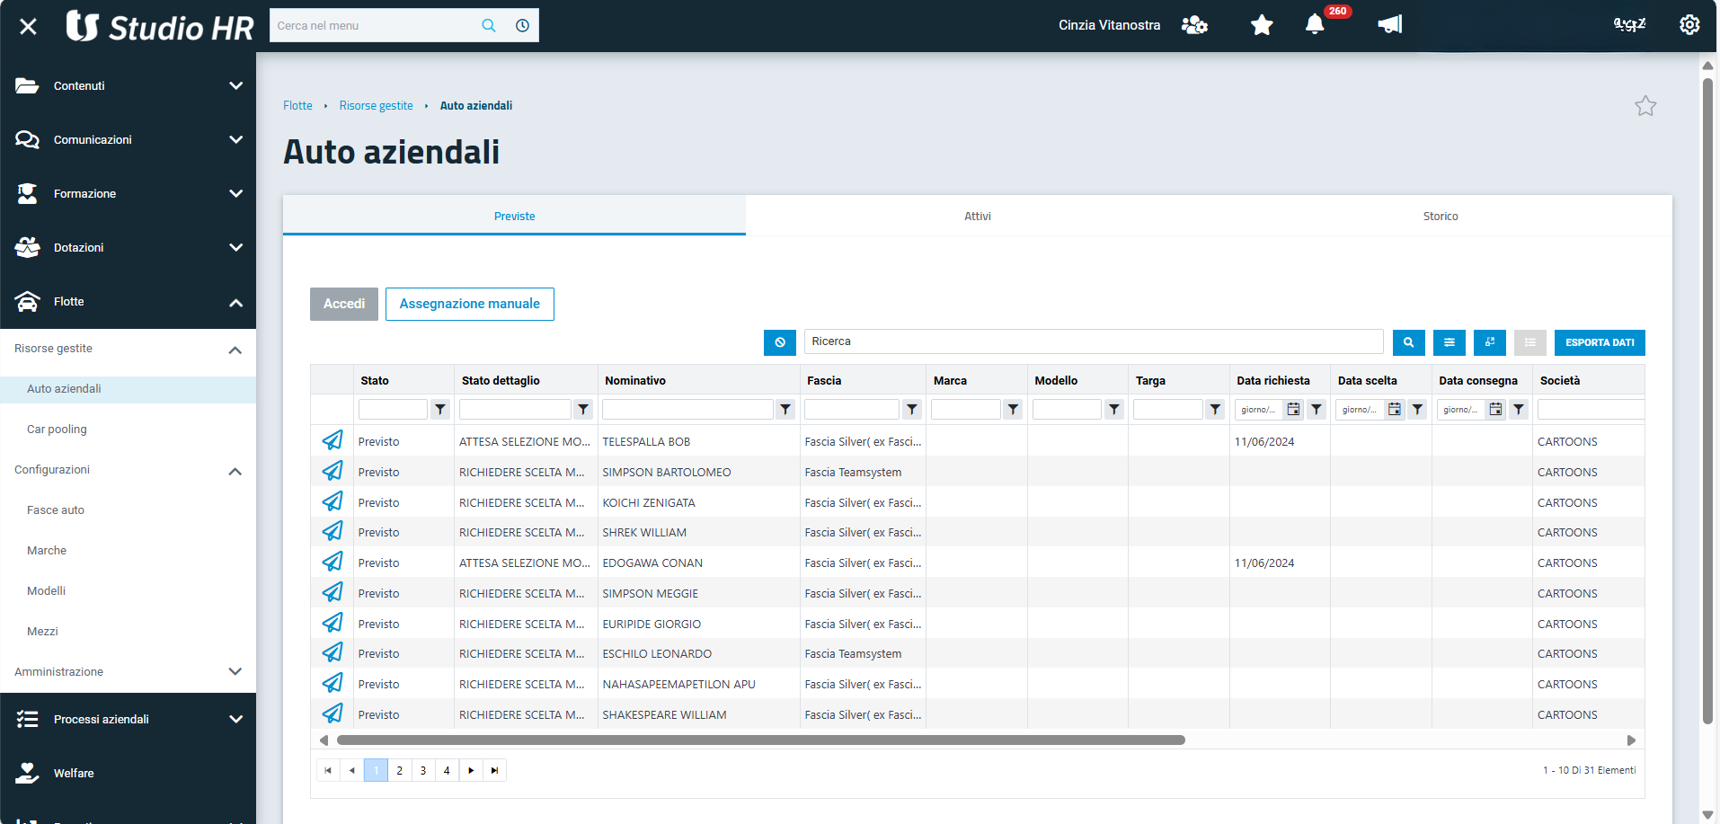Click the filter funnel for Nominativo column
The height and width of the screenshot is (824, 1720).
click(785, 410)
